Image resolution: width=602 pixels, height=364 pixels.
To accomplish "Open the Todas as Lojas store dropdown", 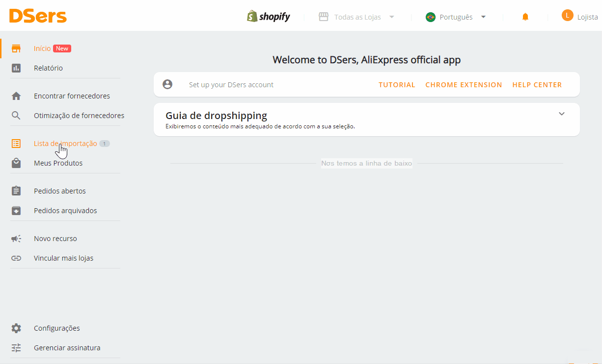I will click(x=356, y=17).
